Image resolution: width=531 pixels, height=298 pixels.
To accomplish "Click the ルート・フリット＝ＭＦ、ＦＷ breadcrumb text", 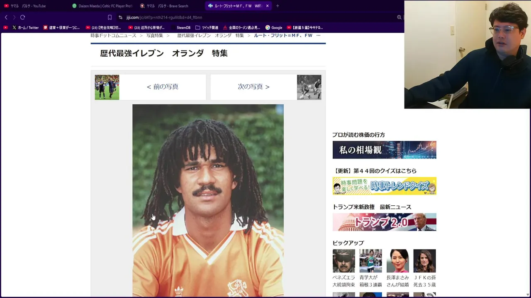I will point(283,36).
